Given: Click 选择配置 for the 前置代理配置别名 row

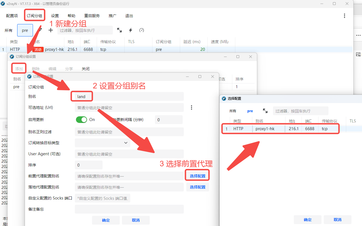Looking at the screenshot, I should [198, 176].
